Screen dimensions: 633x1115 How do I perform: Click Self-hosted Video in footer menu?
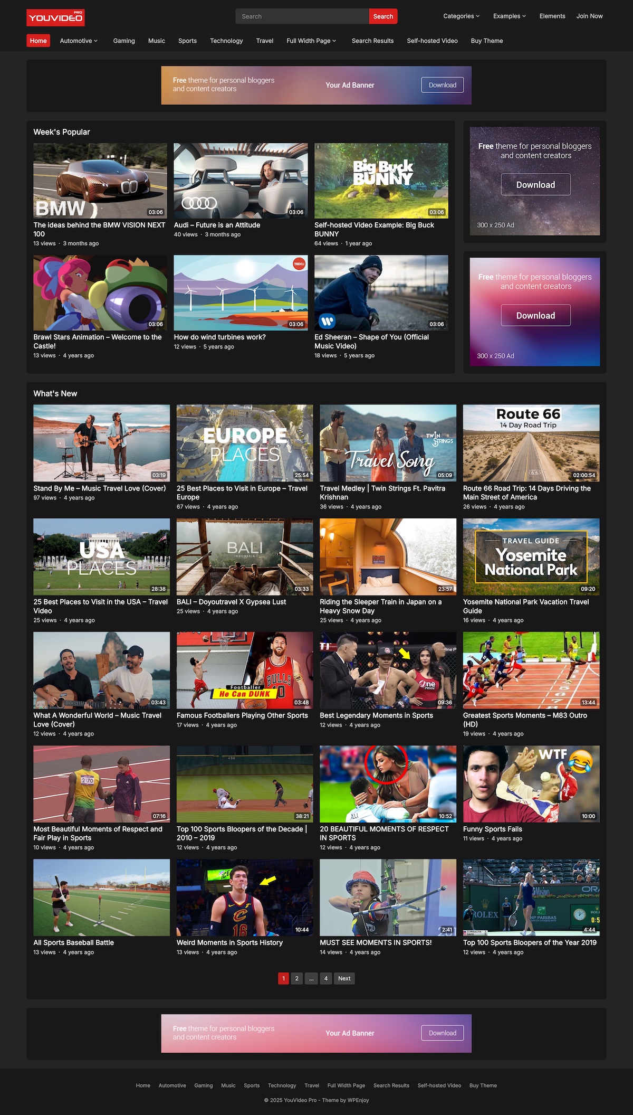(x=439, y=1085)
